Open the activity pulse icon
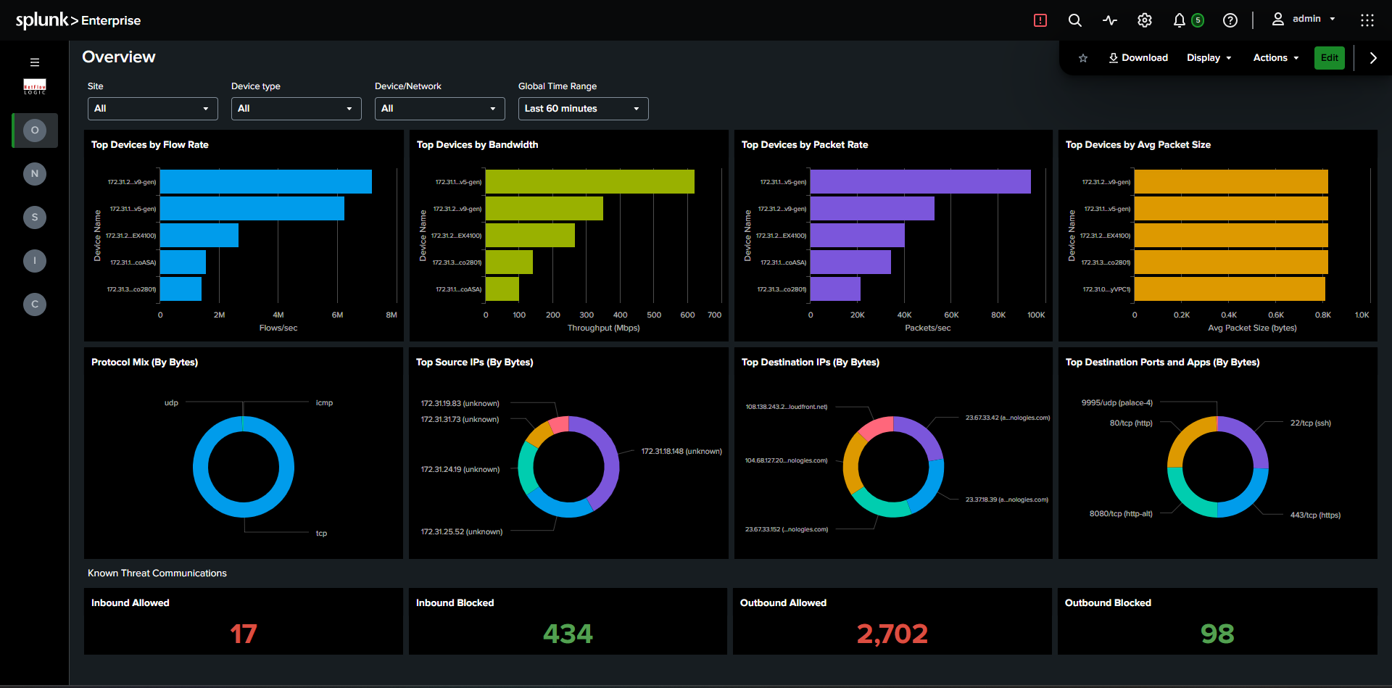The height and width of the screenshot is (688, 1392). [x=1110, y=20]
